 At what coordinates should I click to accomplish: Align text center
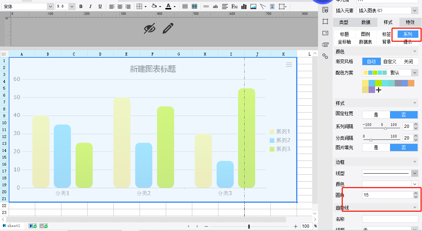[x=120, y=7]
